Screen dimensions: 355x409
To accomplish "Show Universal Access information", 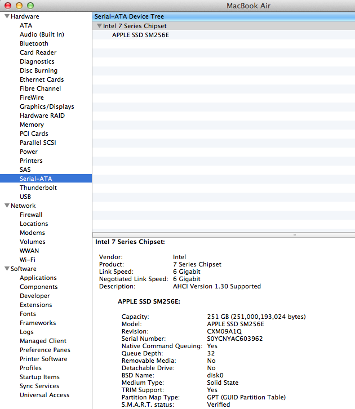I will 45,395.
